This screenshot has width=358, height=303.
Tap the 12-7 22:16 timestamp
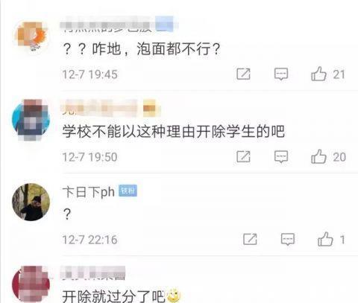click(x=89, y=240)
